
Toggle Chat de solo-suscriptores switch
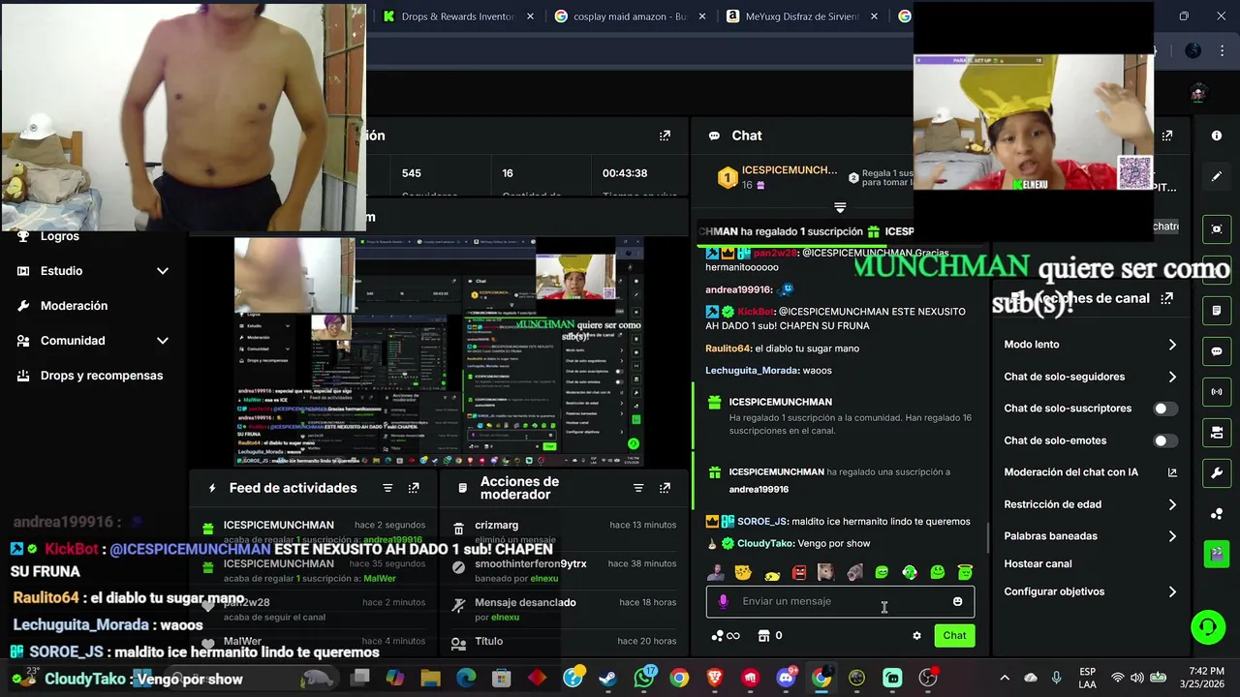click(1165, 409)
